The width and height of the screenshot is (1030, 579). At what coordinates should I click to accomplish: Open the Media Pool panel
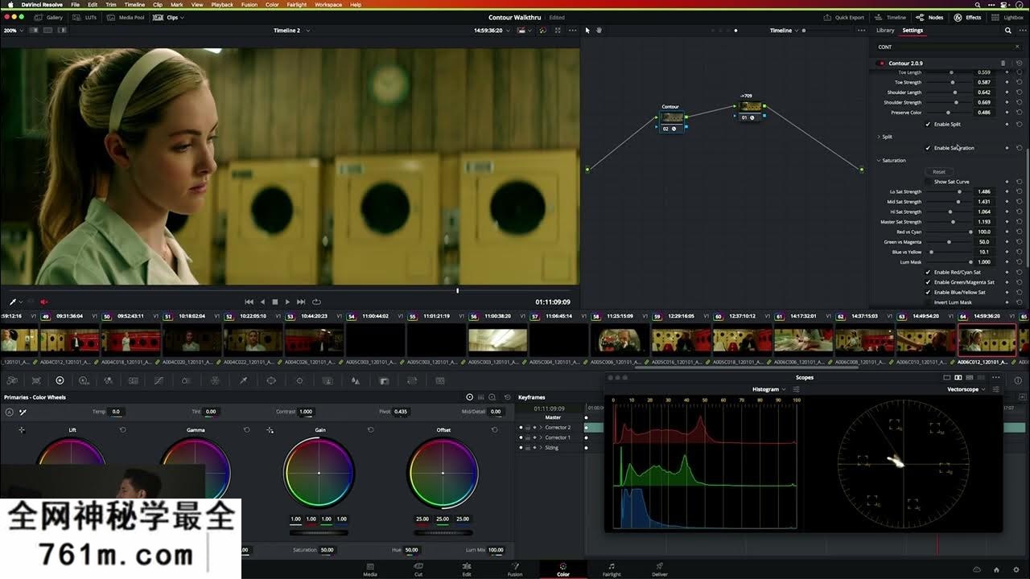point(126,17)
